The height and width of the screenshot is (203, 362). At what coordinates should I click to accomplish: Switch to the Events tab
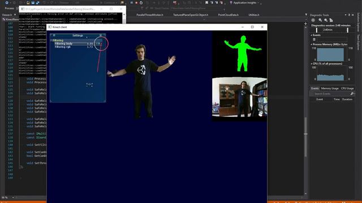(x=314, y=89)
